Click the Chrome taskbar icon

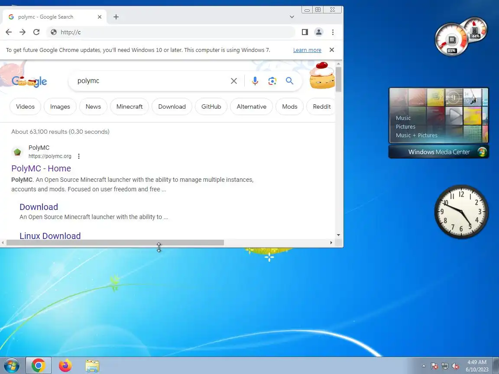click(39, 365)
